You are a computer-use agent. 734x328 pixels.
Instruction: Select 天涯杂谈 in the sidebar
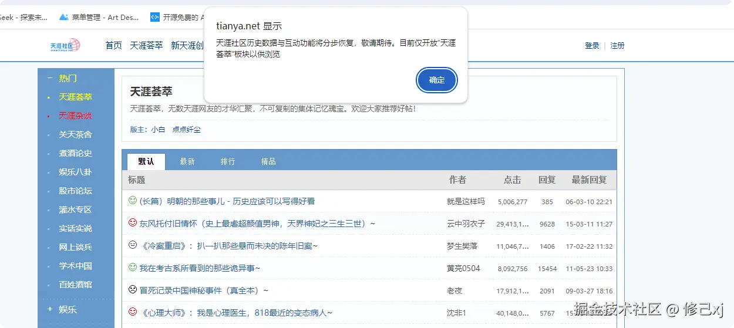pos(75,116)
